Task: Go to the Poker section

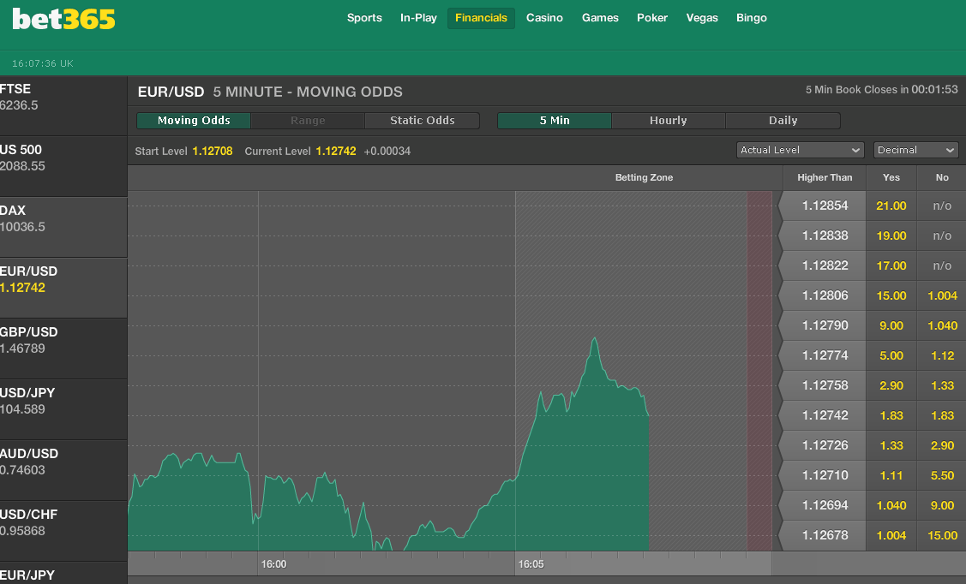Action: [651, 18]
